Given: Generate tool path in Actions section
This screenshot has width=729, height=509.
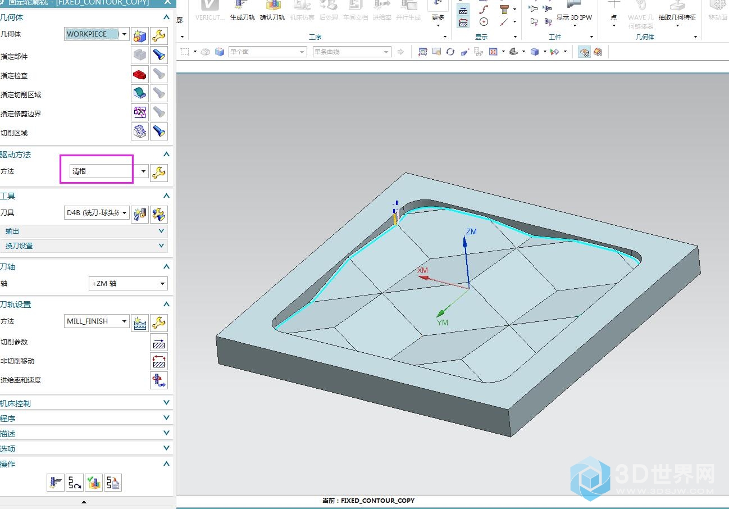Looking at the screenshot, I should (x=55, y=483).
